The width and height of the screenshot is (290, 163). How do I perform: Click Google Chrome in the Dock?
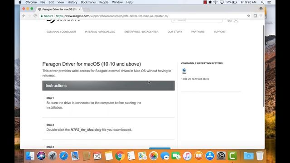coord(120,156)
